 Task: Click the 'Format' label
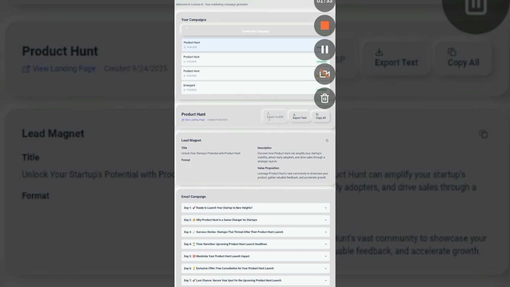(186, 160)
